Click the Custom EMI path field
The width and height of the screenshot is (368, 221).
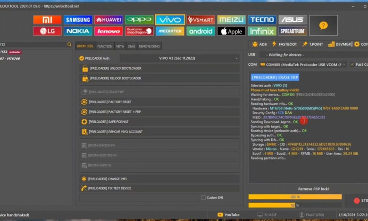pyautogui.click(x=139, y=197)
